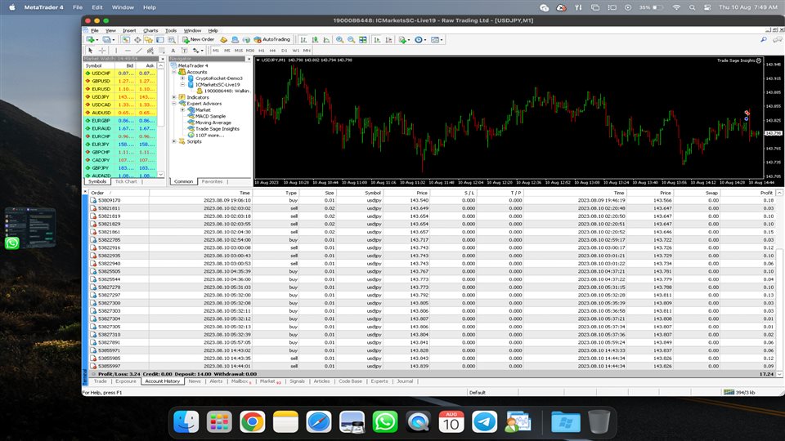Open the Charts menu
The width and height of the screenshot is (785, 441).
tap(150, 30)
